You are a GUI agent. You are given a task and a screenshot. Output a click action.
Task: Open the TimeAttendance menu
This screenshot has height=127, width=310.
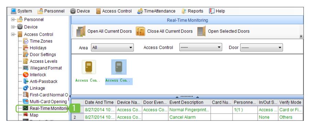156,11
